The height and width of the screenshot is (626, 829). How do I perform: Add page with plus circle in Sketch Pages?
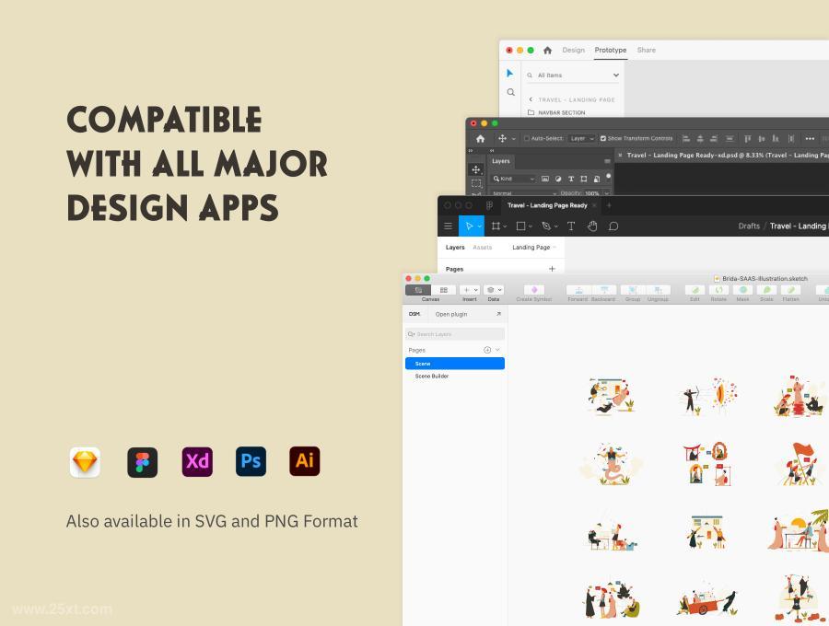487,350
